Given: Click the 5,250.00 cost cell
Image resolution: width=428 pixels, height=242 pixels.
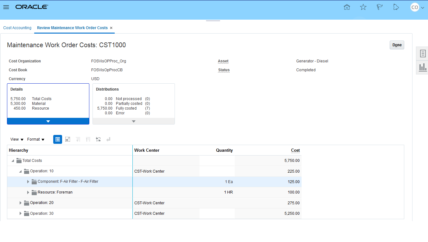Looking at the screenshot, I should coord(292,213).
